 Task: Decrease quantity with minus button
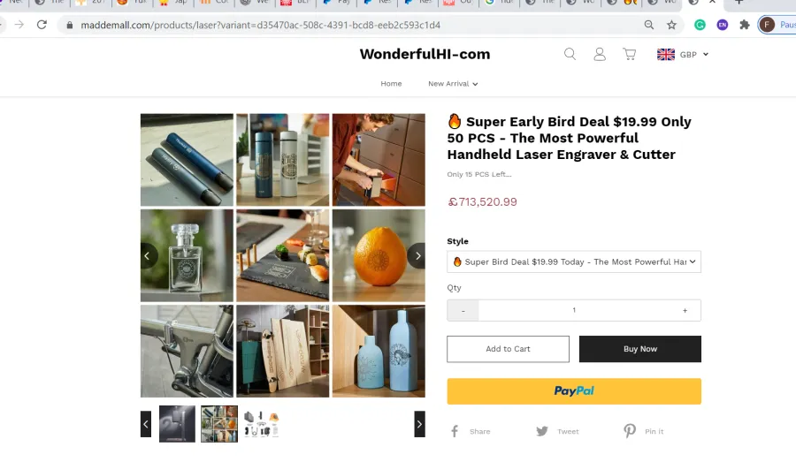463,310
